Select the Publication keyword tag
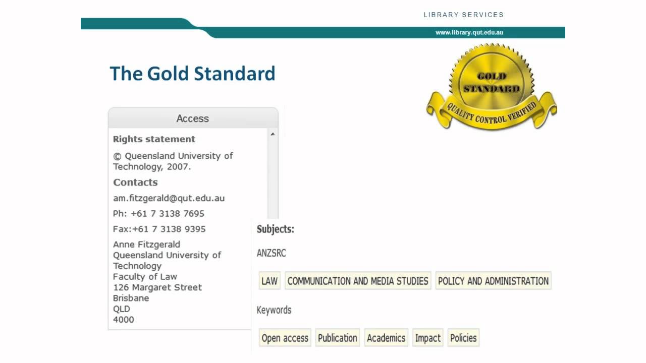The width and height of the screenshot is (646, 363). [338, 338]
